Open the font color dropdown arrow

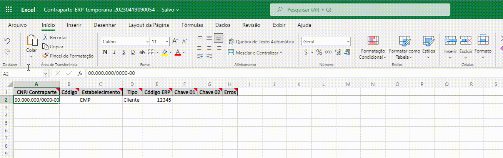(184, 52)
